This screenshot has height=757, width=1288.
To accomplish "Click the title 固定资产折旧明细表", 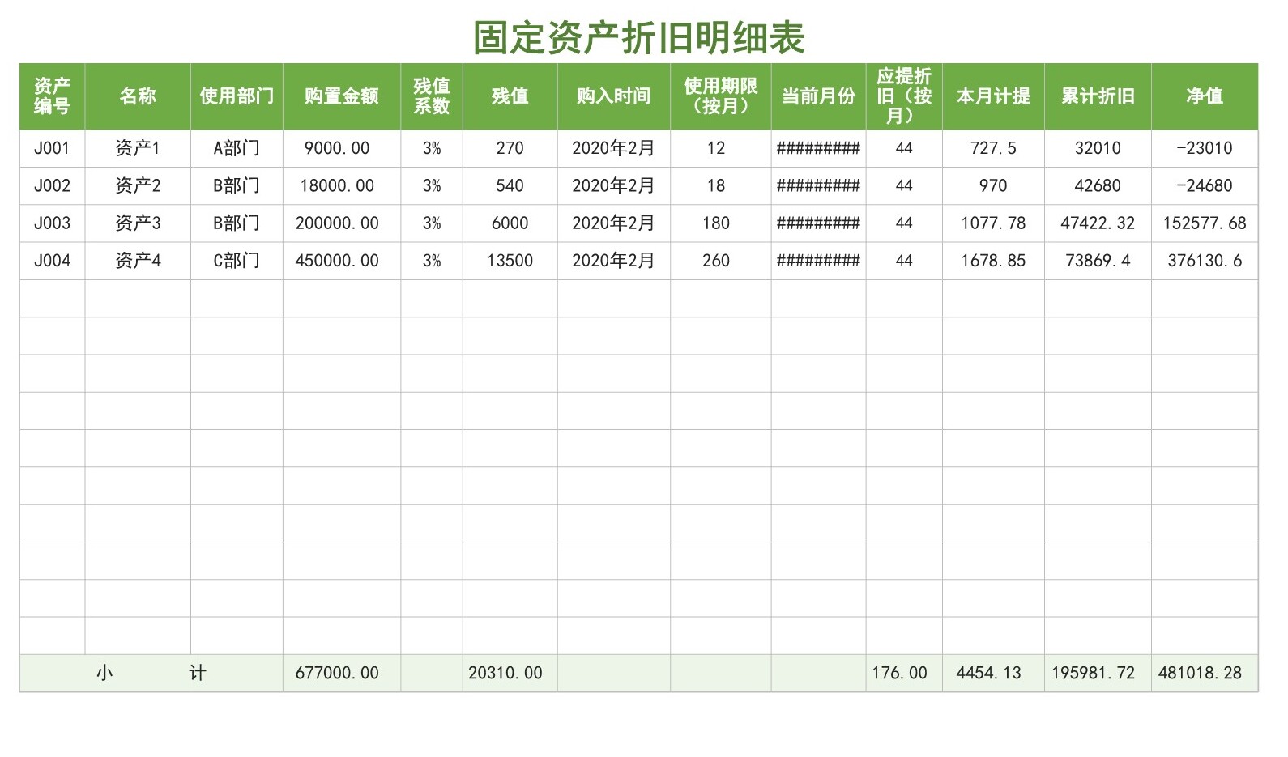I will 638,37.
